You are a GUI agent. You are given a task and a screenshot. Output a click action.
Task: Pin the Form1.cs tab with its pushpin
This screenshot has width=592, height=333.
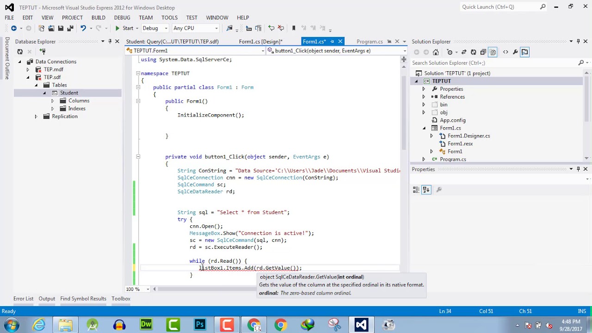coord(332,42)
